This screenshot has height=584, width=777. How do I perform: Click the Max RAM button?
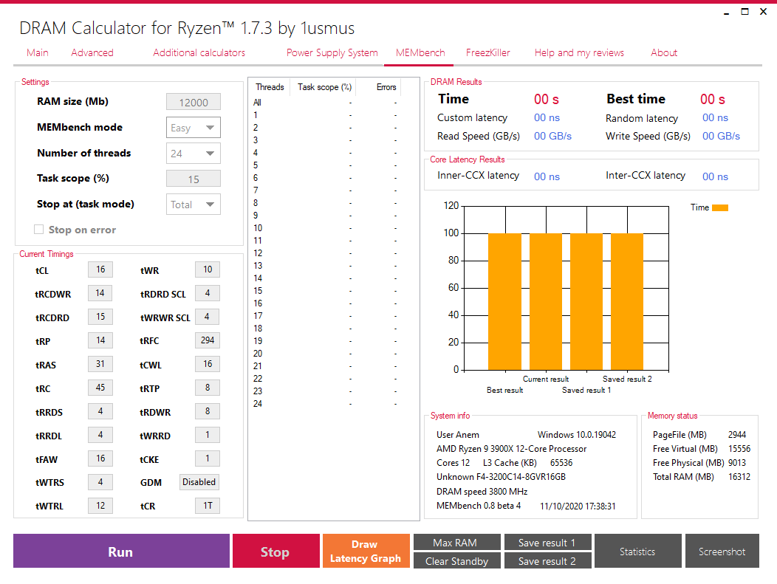456,542
